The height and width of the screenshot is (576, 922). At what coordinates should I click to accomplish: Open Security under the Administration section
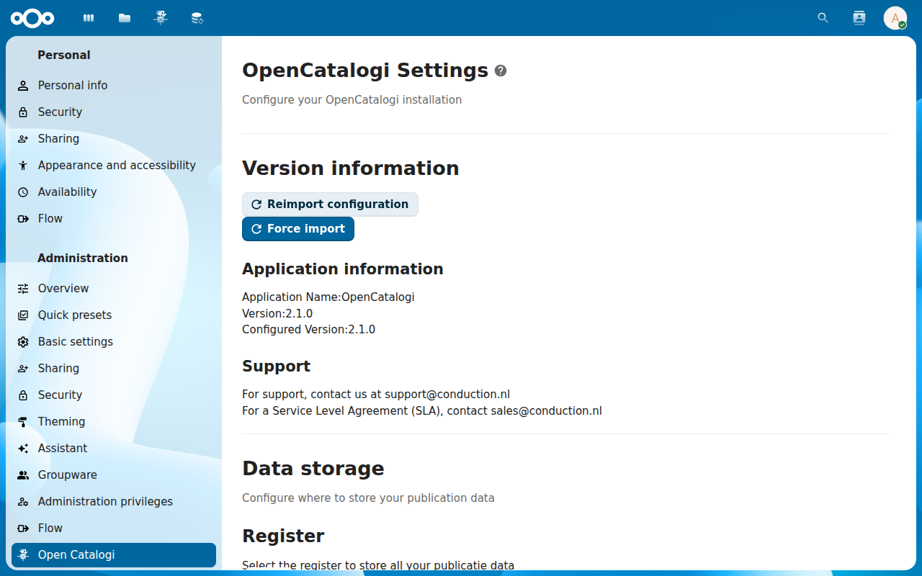(114, 395)
